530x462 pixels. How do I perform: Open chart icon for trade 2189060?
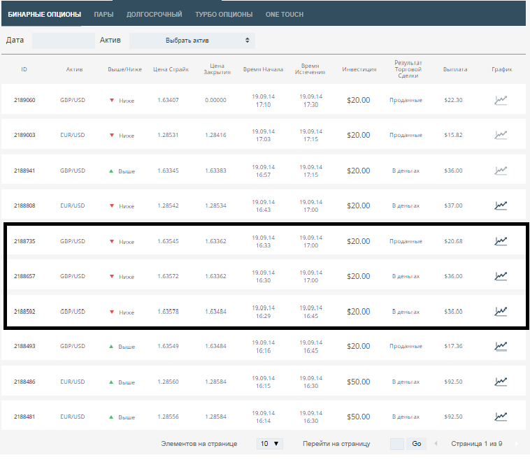(x=501, y=100)
